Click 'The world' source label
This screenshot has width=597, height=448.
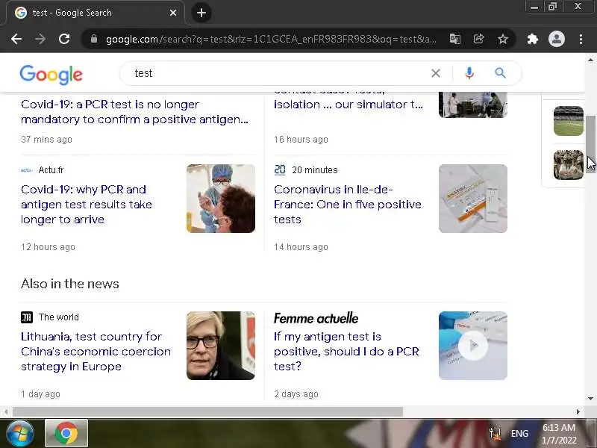click(x=59, y=317)
